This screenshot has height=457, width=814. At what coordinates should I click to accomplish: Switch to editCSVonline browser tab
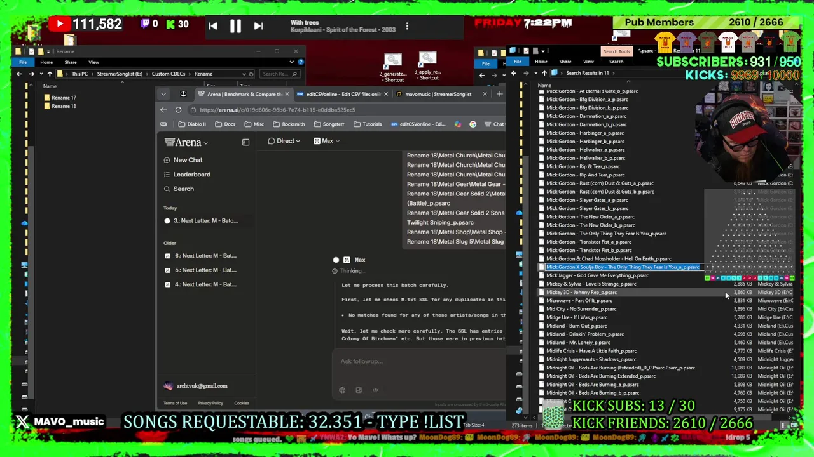[342, 94]
